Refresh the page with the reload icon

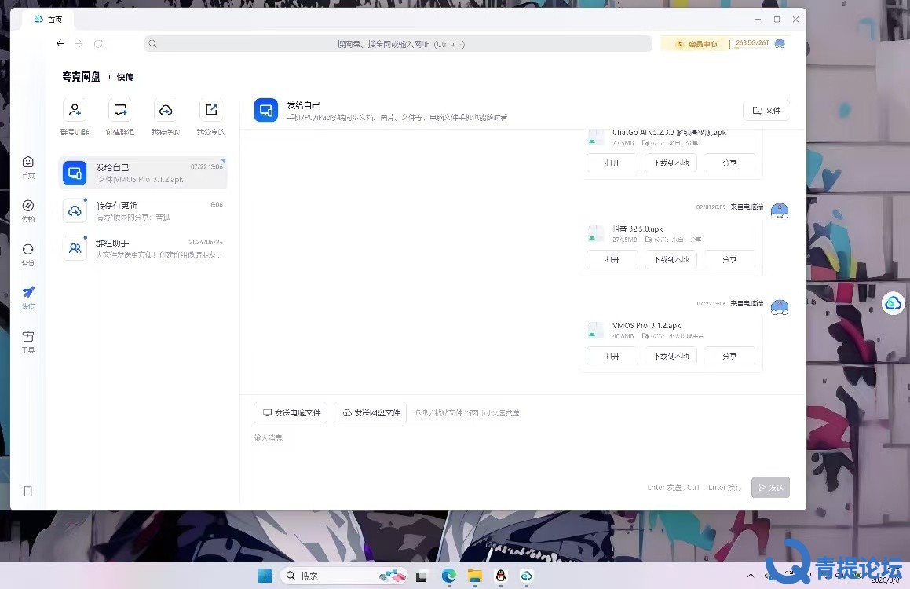point(99,43)
